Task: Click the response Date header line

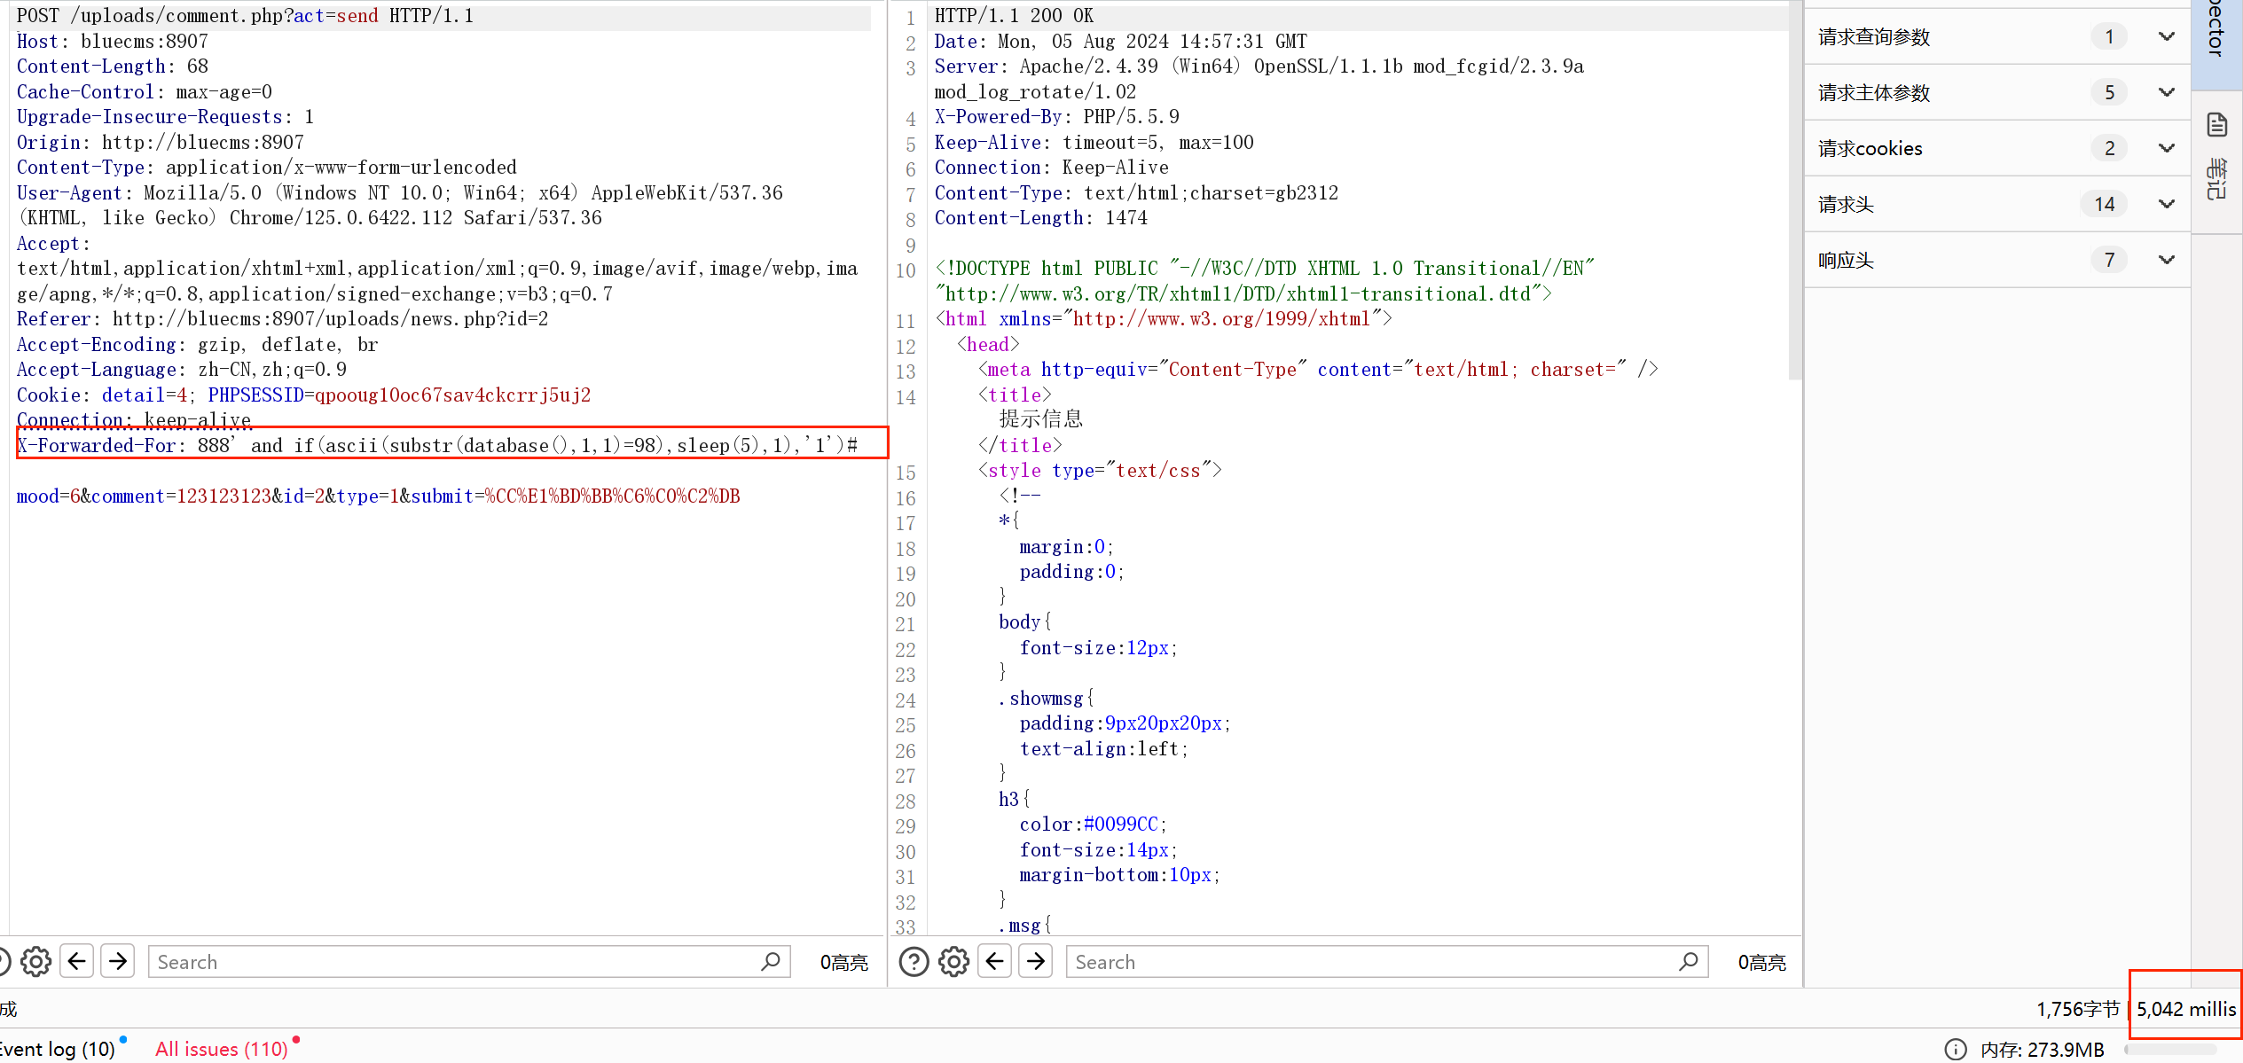Action: pyautogui.click(x=1120, y=41)
